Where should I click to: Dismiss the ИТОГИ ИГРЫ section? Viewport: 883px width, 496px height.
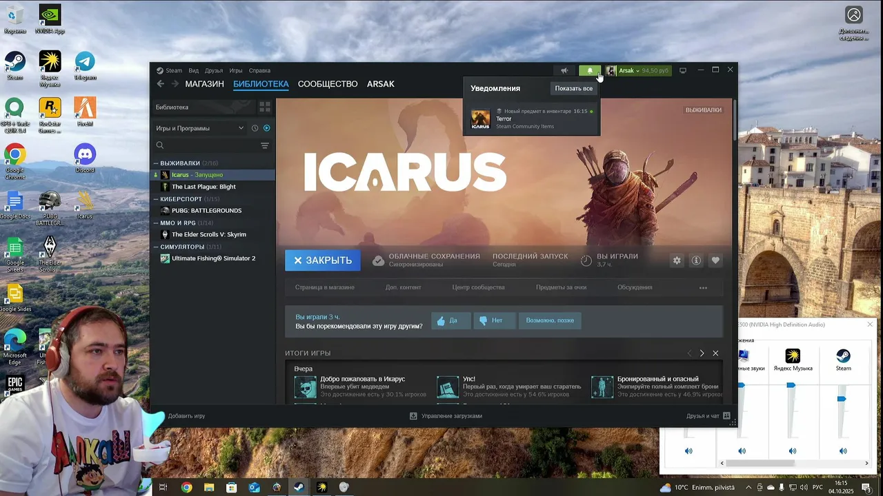[x=715, y=353]
